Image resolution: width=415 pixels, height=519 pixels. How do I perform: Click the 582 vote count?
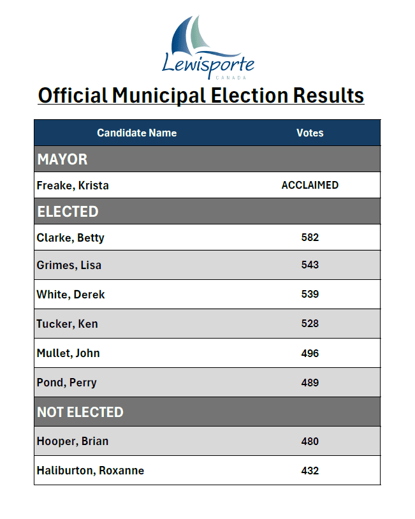point(310,238)
